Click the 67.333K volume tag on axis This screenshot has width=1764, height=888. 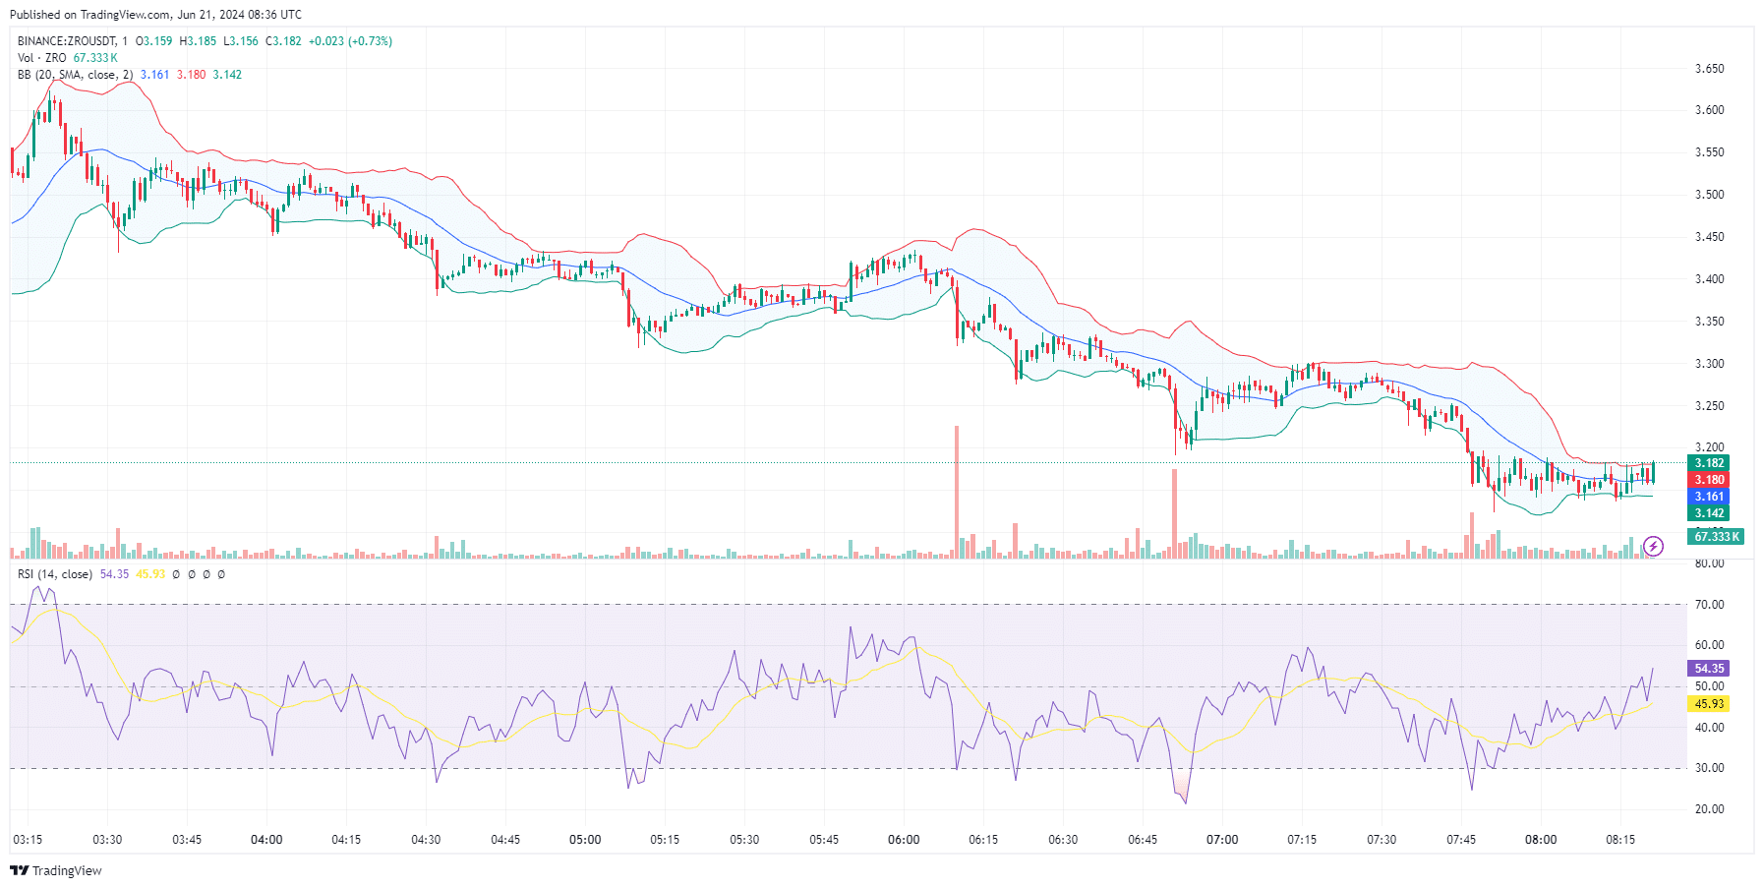pyautogui.click(x=1716, y=536)
